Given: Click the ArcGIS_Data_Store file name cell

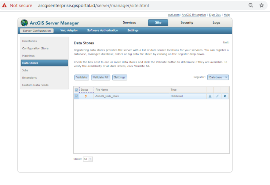Looking at the screenshot, I should 131,96.
